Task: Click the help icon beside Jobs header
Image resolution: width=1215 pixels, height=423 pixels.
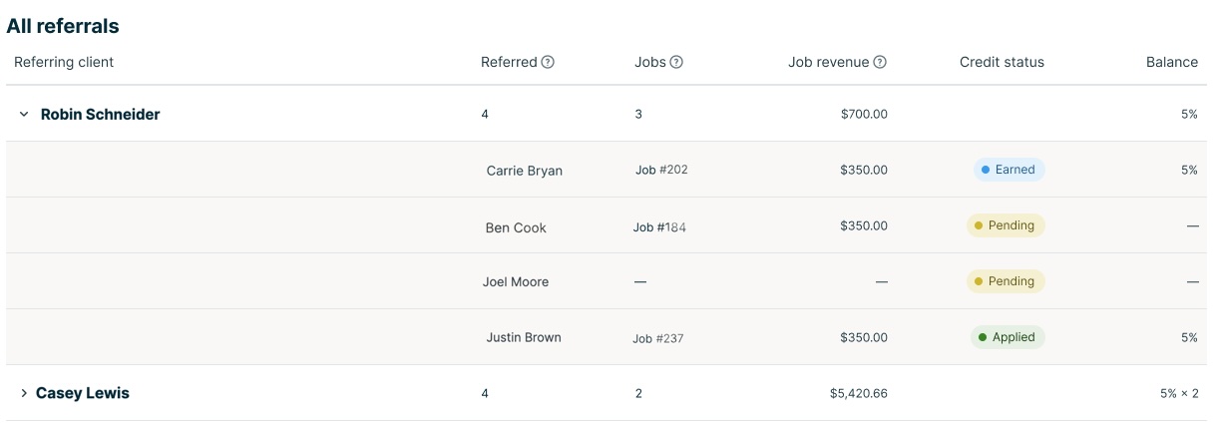Action: [676, 62]
